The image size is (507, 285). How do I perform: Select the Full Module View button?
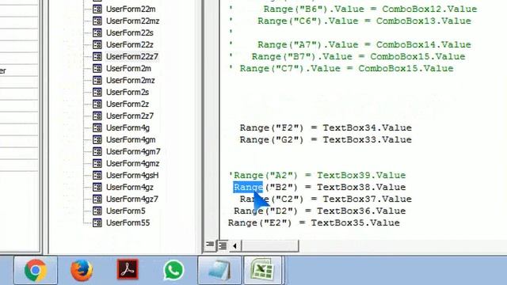click(223, 245)
